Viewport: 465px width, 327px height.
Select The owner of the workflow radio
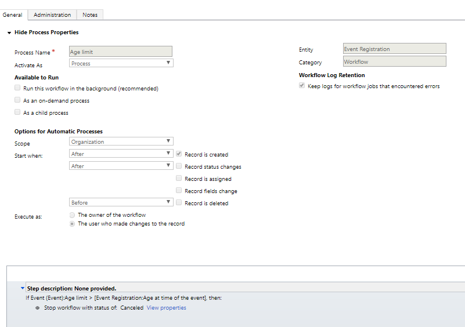[x=72, y=215]
